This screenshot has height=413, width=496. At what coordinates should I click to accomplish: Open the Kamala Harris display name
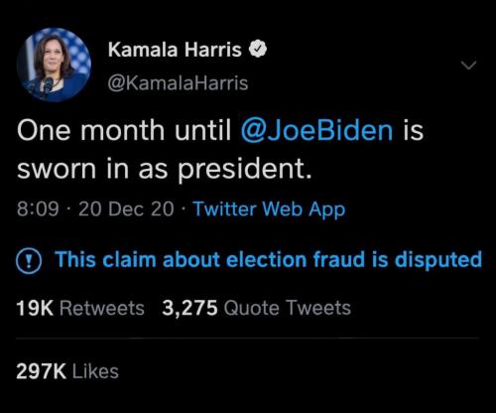coord(175,50)
